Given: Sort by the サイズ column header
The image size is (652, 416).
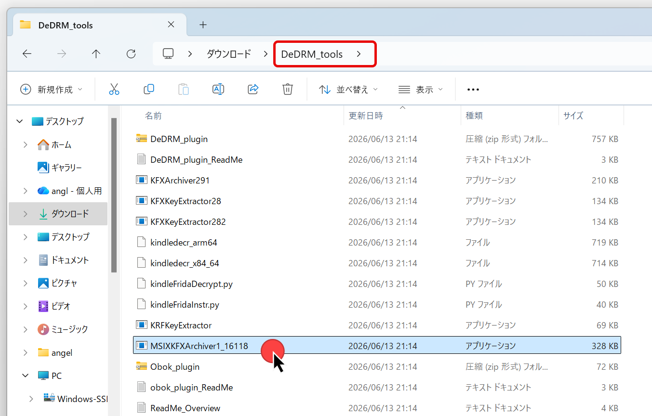Looking at the screenshot, I should 573,116.
